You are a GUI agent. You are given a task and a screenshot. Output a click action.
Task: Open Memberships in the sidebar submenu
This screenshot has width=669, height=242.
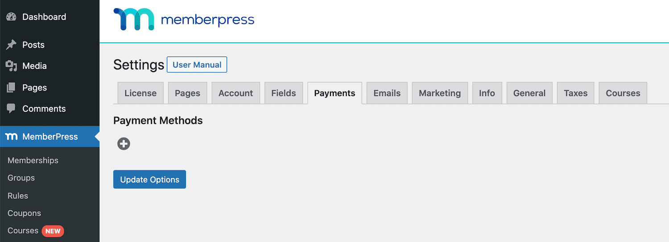click(33, 160)
